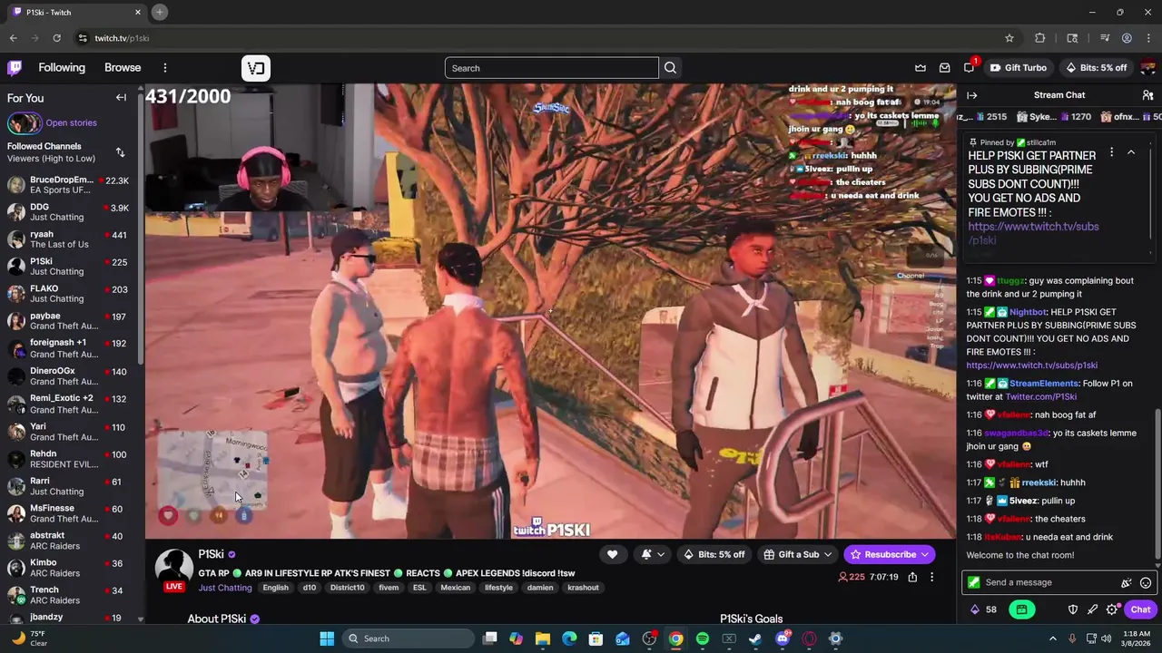Screen dimensions: 1162x653
Task: Share the stream icon
Action: (912, 577)
